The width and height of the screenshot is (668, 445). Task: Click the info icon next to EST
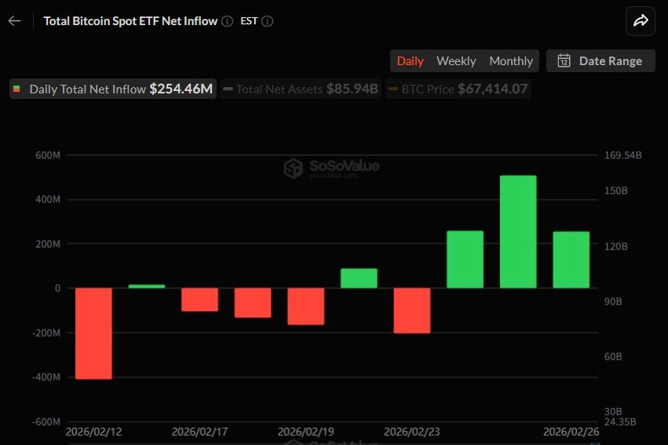[x=267, y=21]
